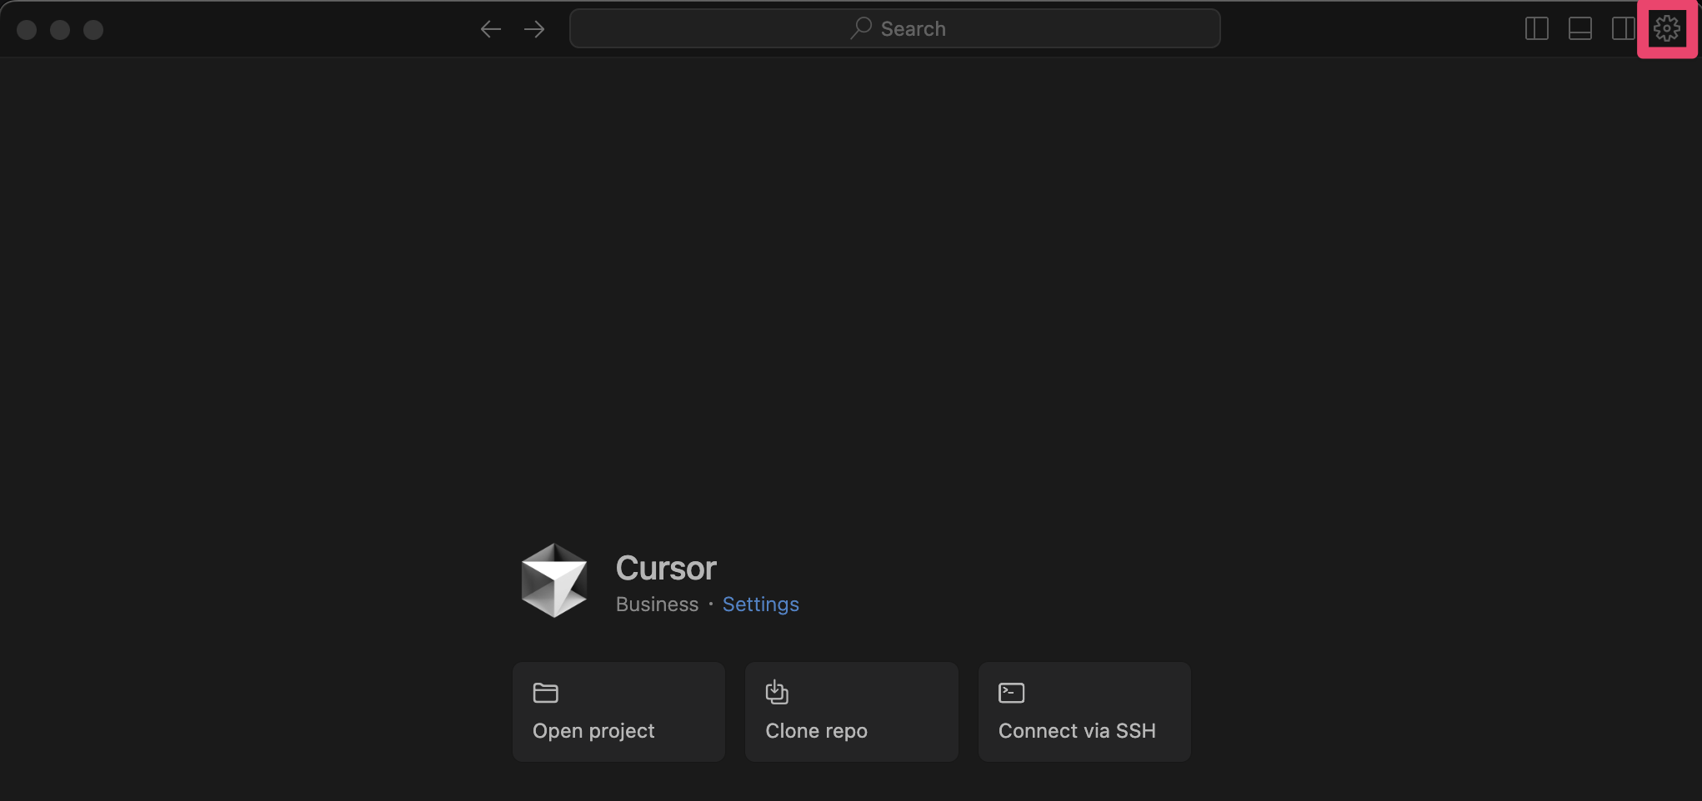Go back using the left arrow
Screen dimensions: 1702x801
(x=491, y=29)
